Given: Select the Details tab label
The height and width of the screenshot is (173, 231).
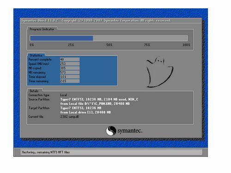Looking at the screenshot, I should [x=34, y=91].
